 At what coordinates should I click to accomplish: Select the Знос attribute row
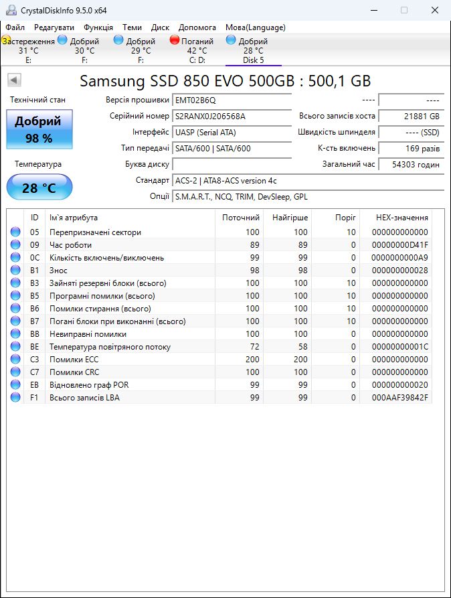219,270
